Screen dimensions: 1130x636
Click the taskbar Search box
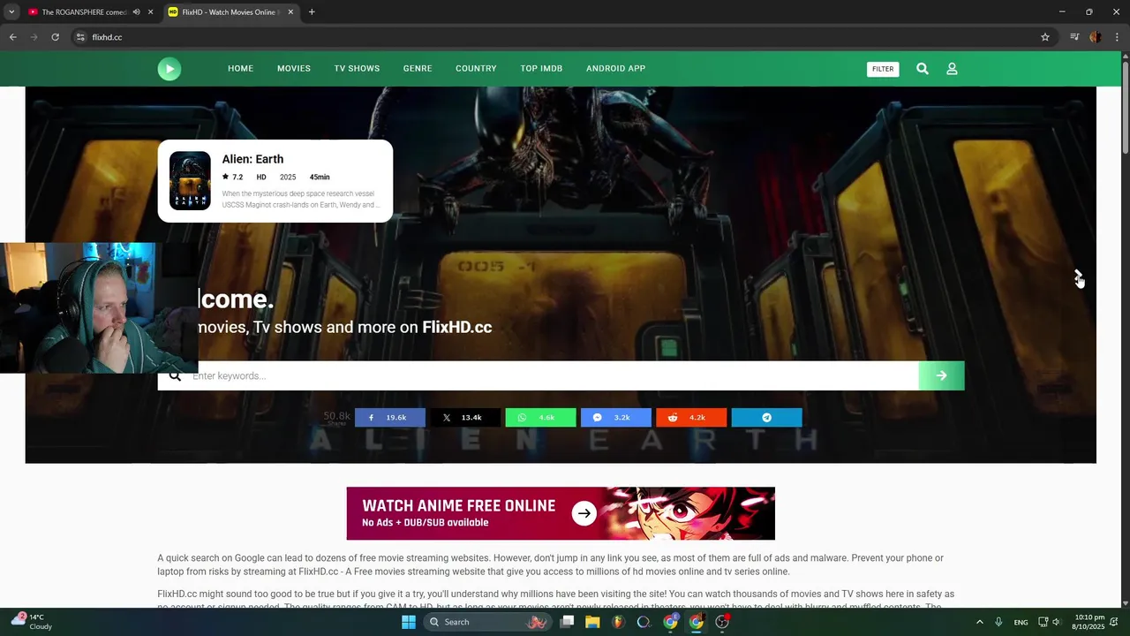pos(487,622)
